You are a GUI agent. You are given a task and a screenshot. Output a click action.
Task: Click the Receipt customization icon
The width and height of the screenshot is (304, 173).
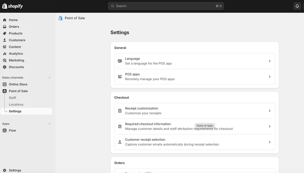pyautogui.click(x=120, y=111)
